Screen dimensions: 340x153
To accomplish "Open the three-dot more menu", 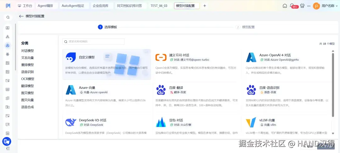I will coord(309,6).
